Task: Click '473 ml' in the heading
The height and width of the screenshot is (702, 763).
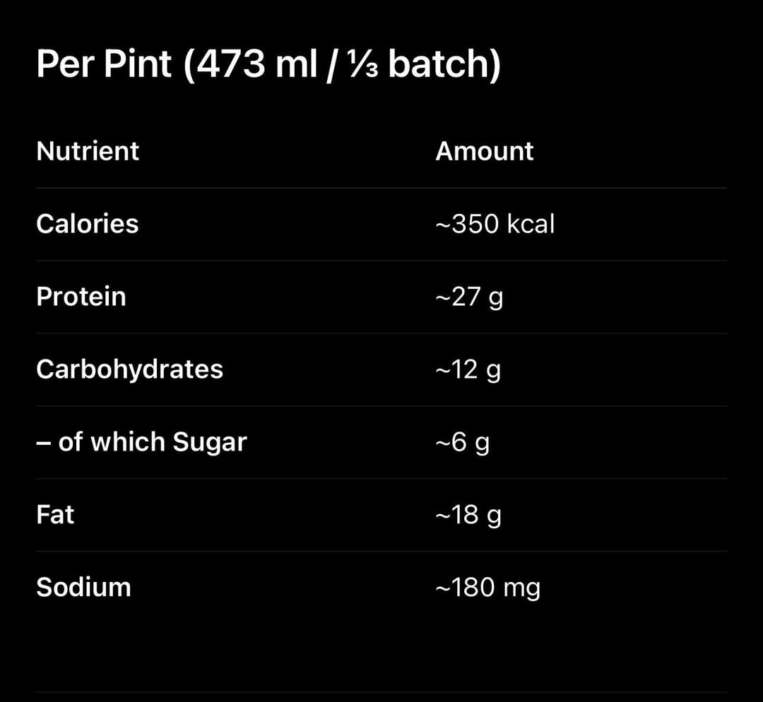Action: 256,64
